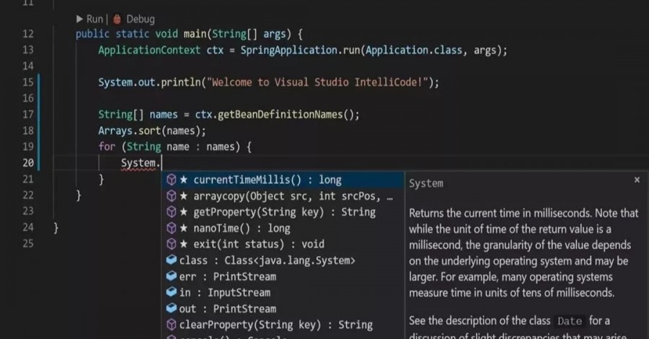Click getBeanDefinitionNames on line 17

281,115
